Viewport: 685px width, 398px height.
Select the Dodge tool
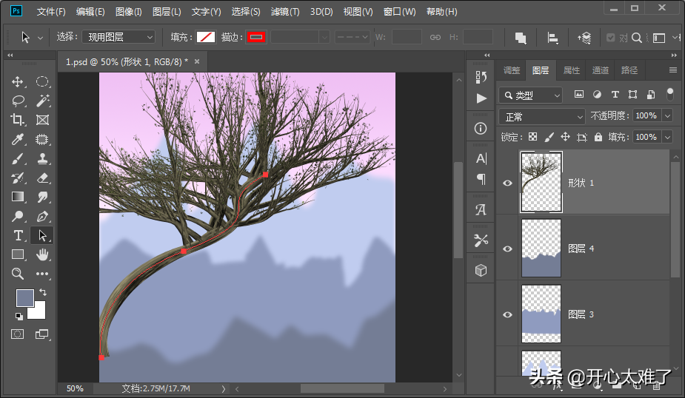click(18, 216)
